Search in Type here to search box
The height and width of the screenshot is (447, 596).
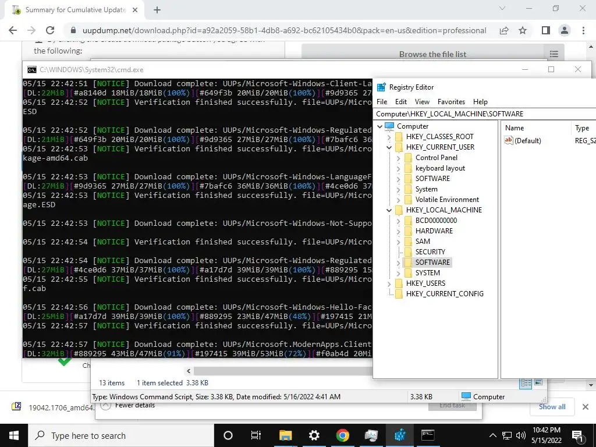click(x=121, y=435)
